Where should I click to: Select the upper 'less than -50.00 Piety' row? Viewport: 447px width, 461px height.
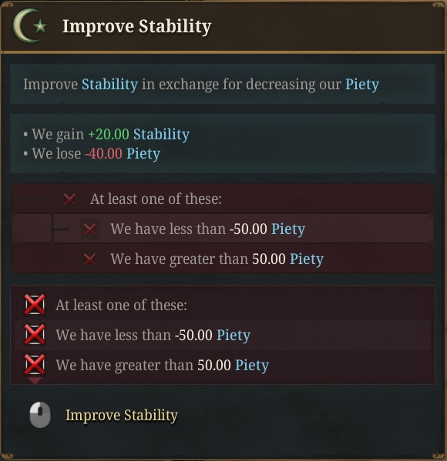click(x=223, y=229)
